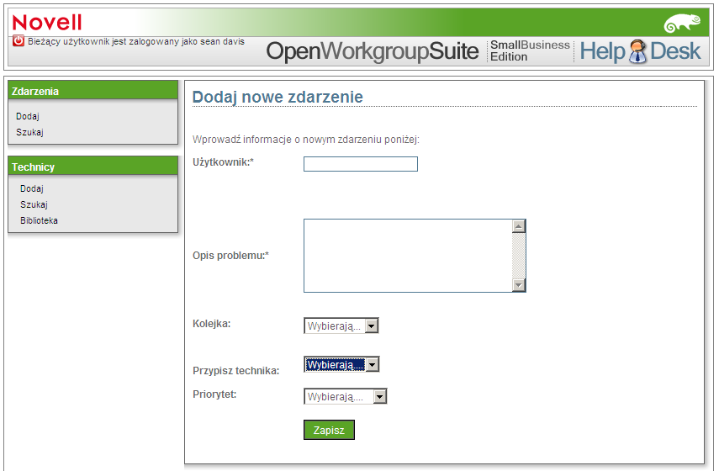Open Szukaj under Zdarzenia
This screenshot has width=719, height=471.
[x=29, y=133]
